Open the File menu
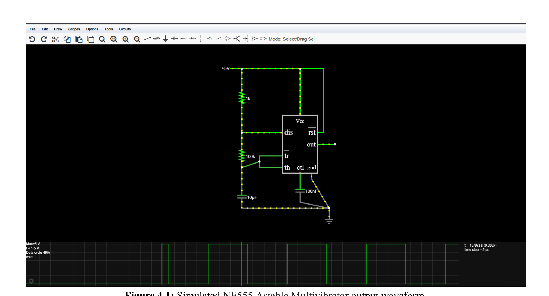This screenshot has width=549, height=296. pyautogui.click(x=33, y=29)
